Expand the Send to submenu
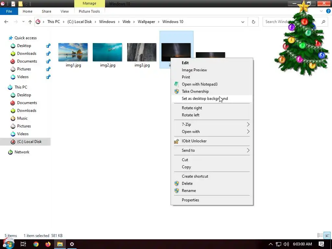This screenshot has width=332, height=249. click(x=212, y=150)
